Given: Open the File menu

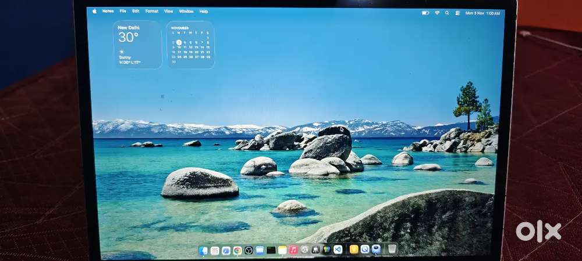Looking at the screenshot, I should [x=123, y=11].
